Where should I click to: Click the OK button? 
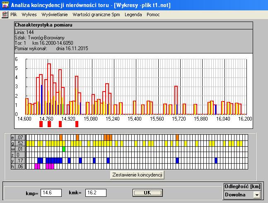click(147, 193)
